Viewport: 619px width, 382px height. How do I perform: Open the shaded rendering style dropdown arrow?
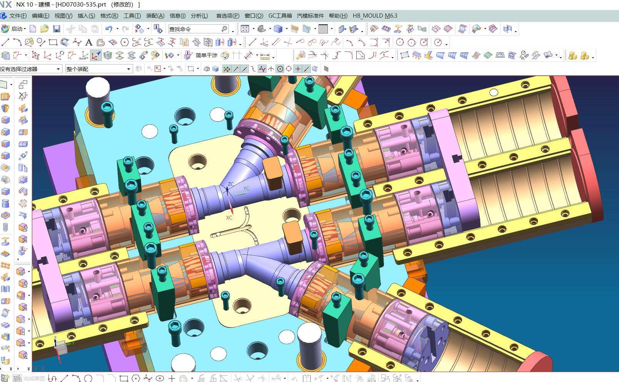[x=286, y=29]
